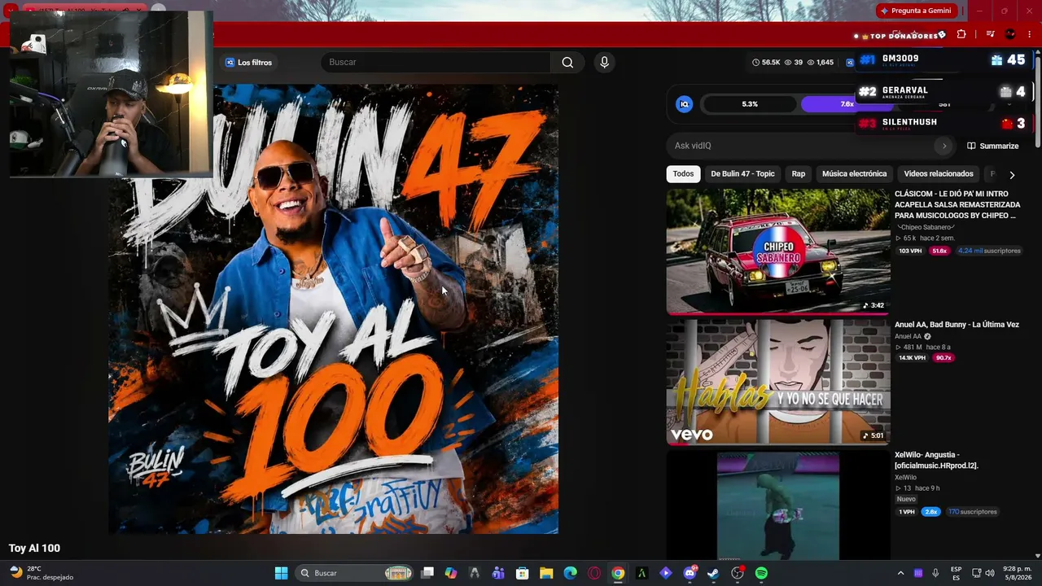Click the Pregunta a Gemini button

pyautogui.click(x=917, y=11)
